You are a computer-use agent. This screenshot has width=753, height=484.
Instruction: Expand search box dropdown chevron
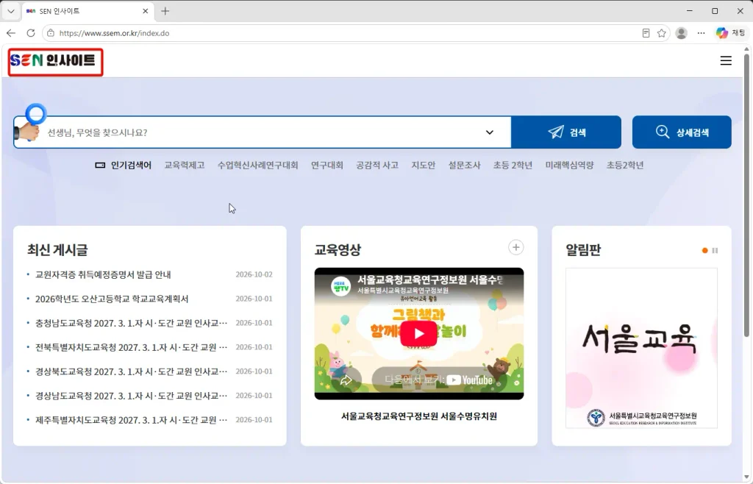click(x=489, y=132)
